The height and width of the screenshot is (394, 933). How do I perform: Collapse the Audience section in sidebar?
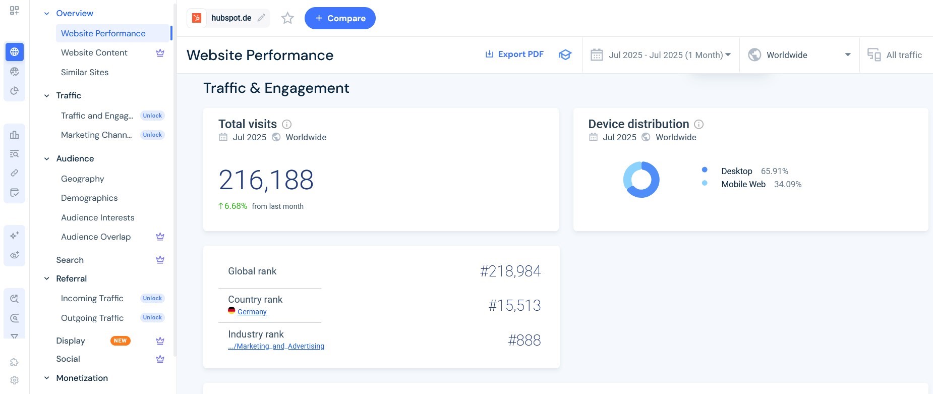pyautogui.click(x=47, y=159)
